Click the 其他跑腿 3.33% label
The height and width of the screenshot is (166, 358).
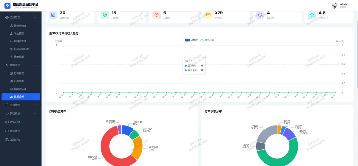(x=111, y=122)
